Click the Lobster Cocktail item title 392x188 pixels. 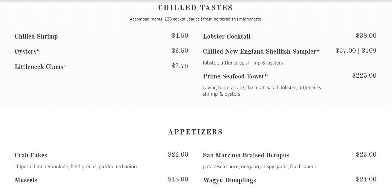click(x=226, y=36)
